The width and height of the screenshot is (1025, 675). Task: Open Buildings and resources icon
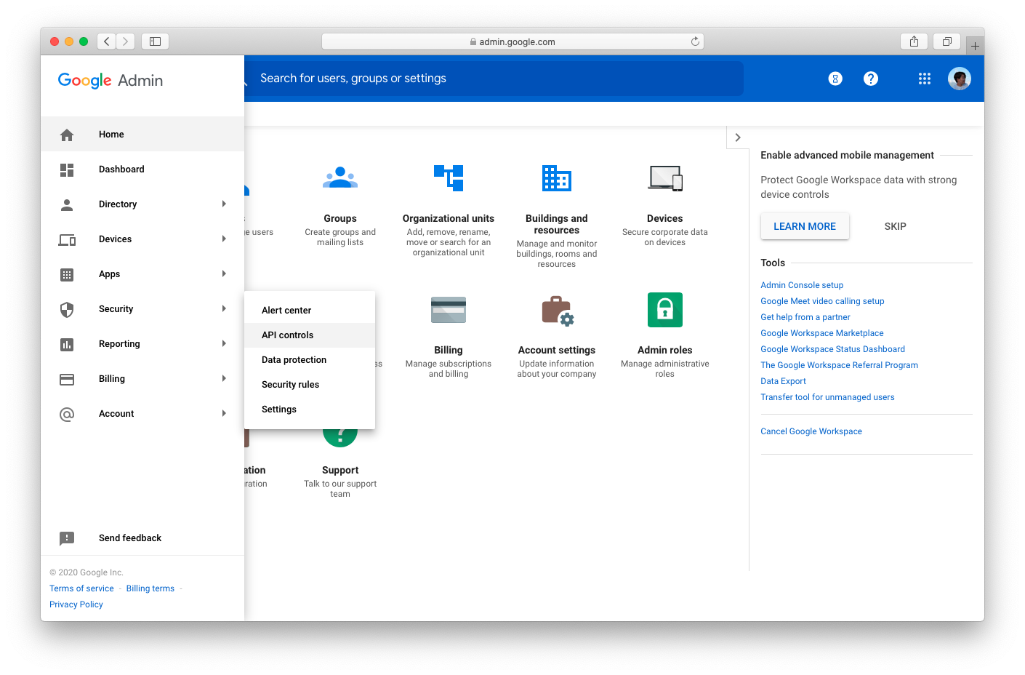coord(557,177)
